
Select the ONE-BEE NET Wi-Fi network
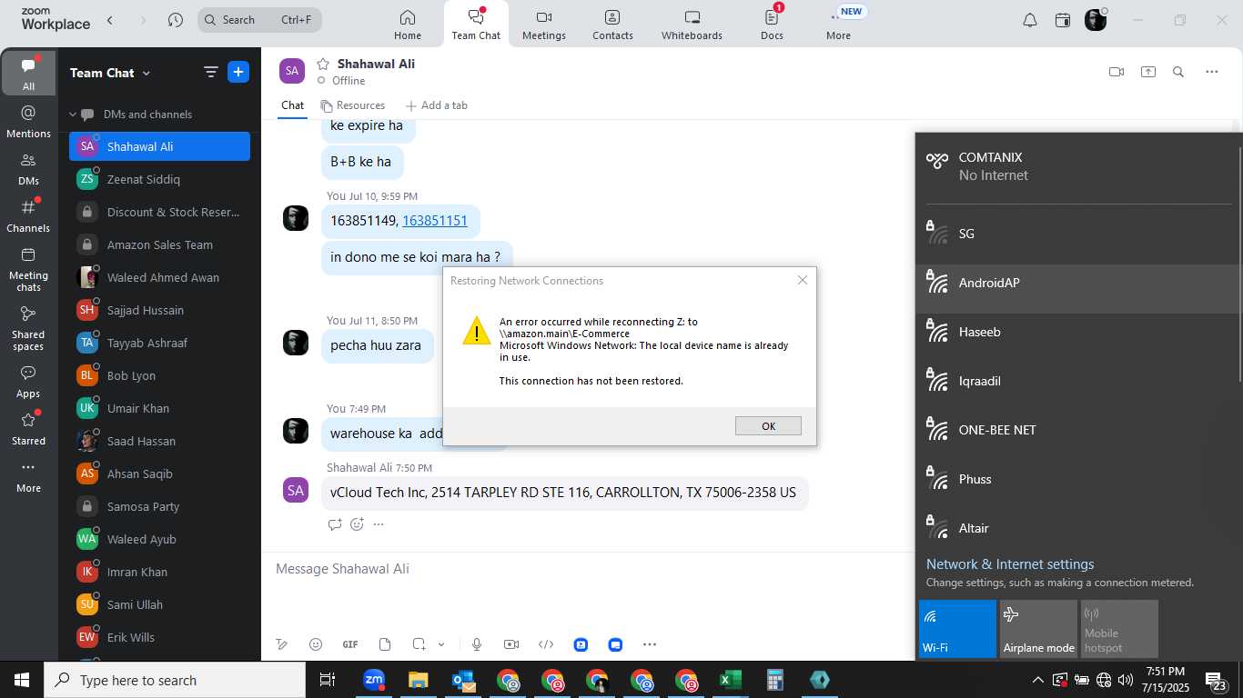point(1079,430)
